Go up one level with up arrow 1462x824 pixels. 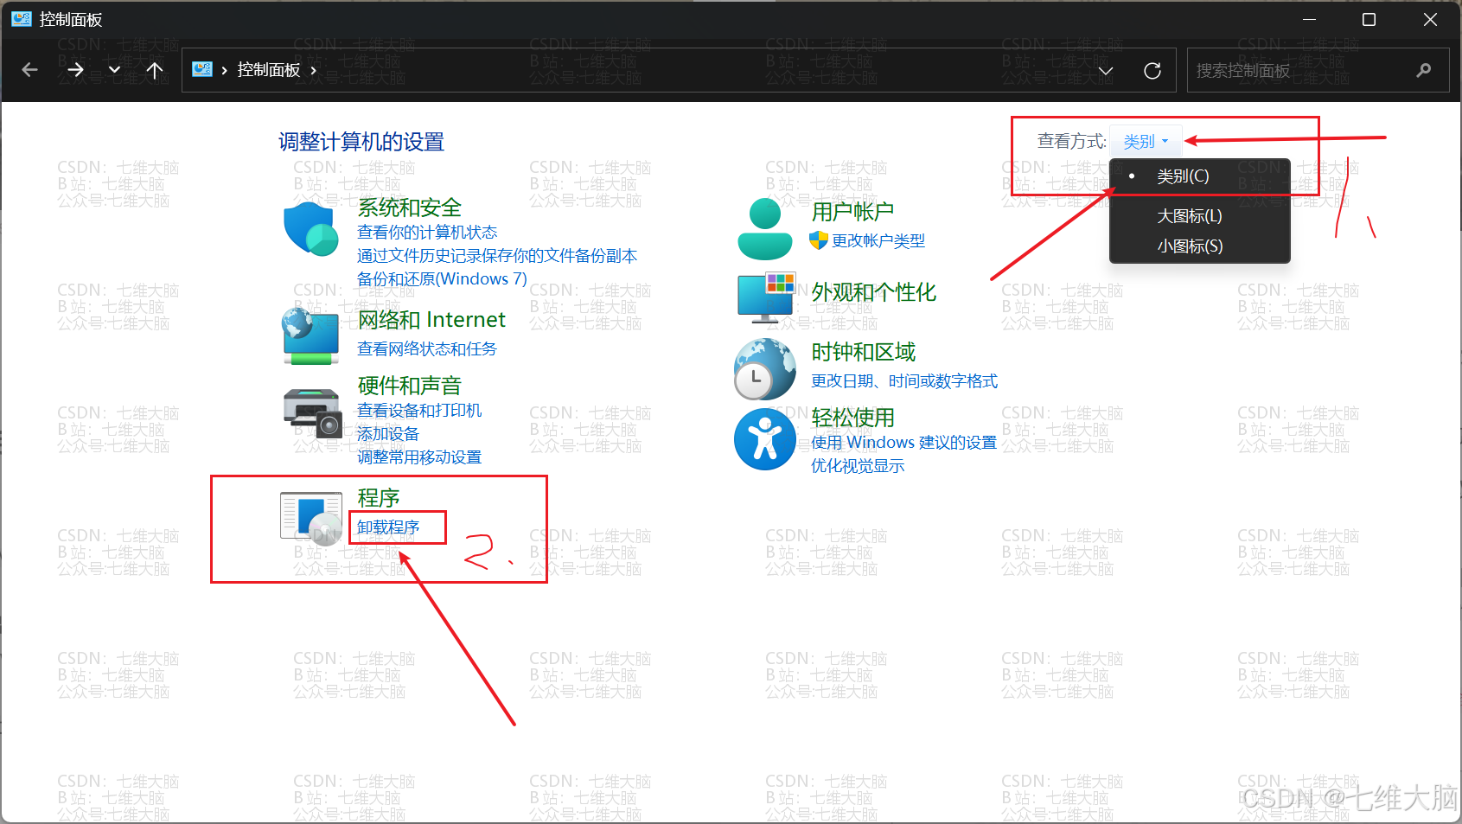155,70
